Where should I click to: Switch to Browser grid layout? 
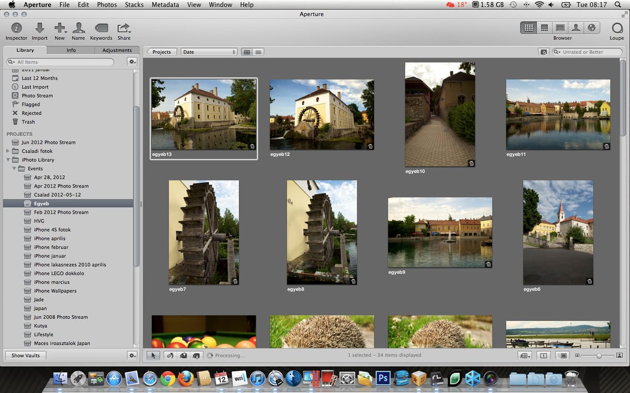tap(528, 28)
